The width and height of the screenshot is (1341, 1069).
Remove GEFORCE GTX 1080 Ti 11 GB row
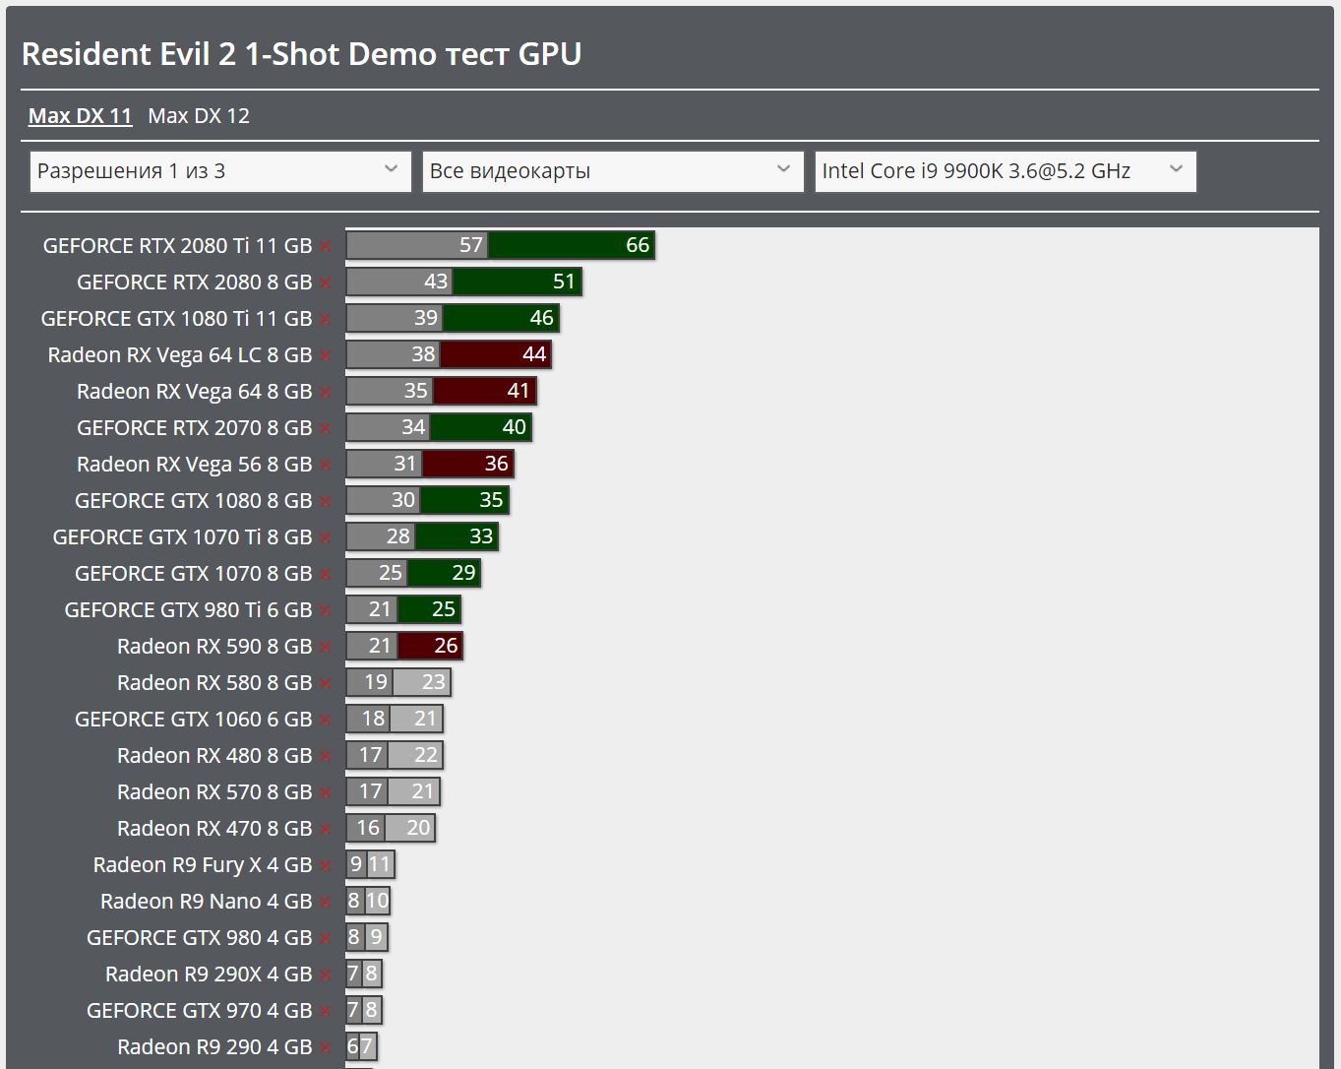(x=326, y=320)
